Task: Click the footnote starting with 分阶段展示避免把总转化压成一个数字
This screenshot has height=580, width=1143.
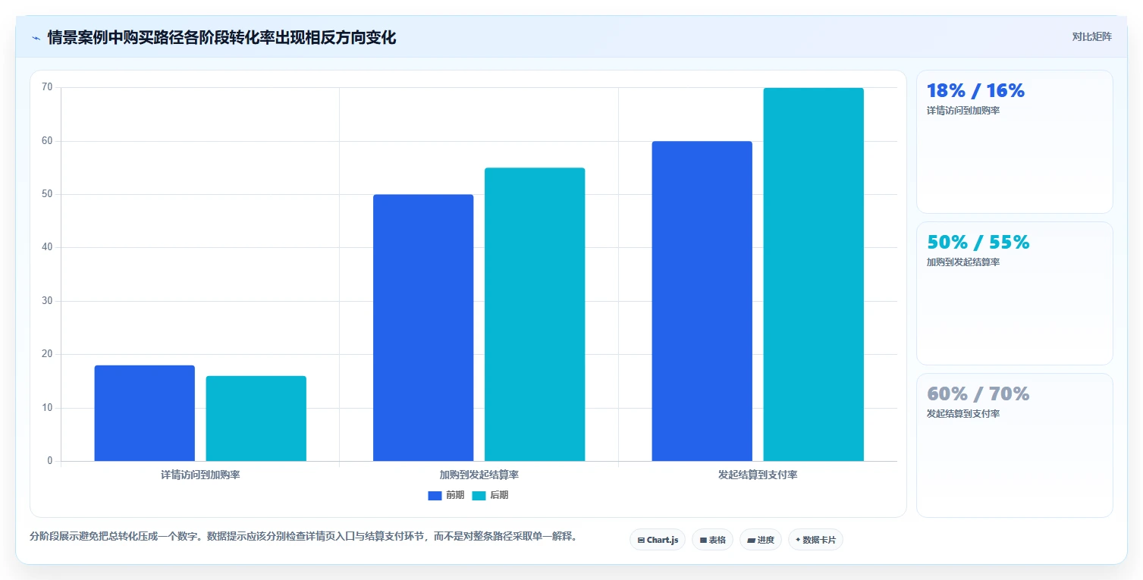Action: 306,537
